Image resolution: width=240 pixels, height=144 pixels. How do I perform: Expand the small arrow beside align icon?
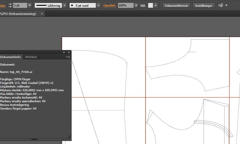tap(227, 5)
